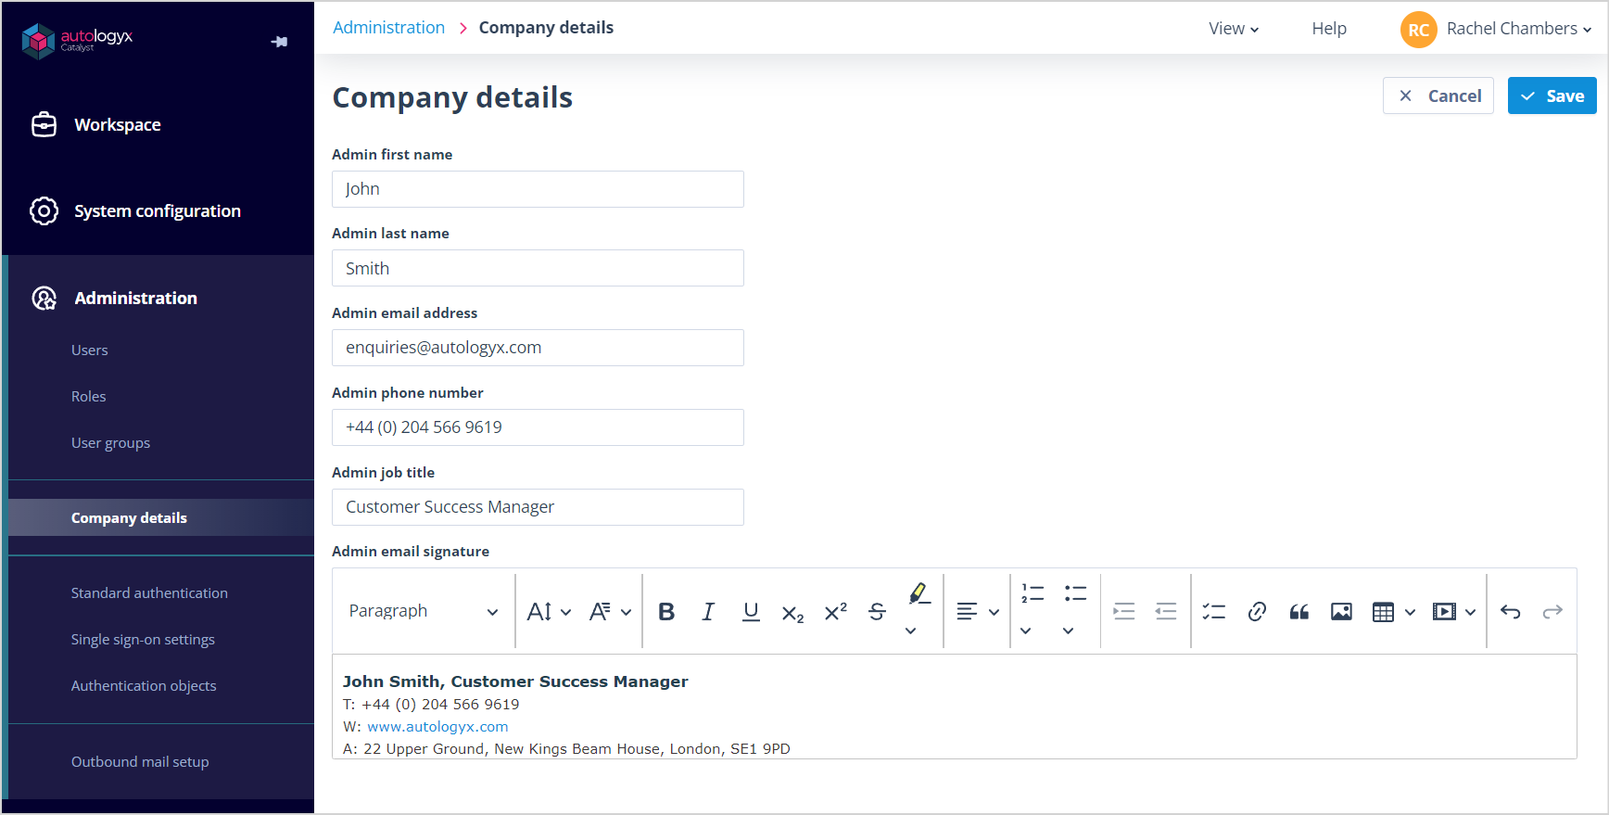The height and width of the screenshot is (815, 1609).
Task: Insert an image into the signature
Action: coord(1341,611)
